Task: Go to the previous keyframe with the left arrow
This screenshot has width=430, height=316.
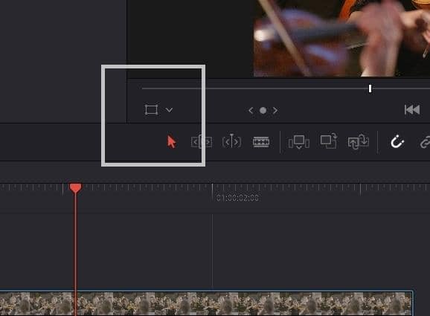Action: coord(251,111)
